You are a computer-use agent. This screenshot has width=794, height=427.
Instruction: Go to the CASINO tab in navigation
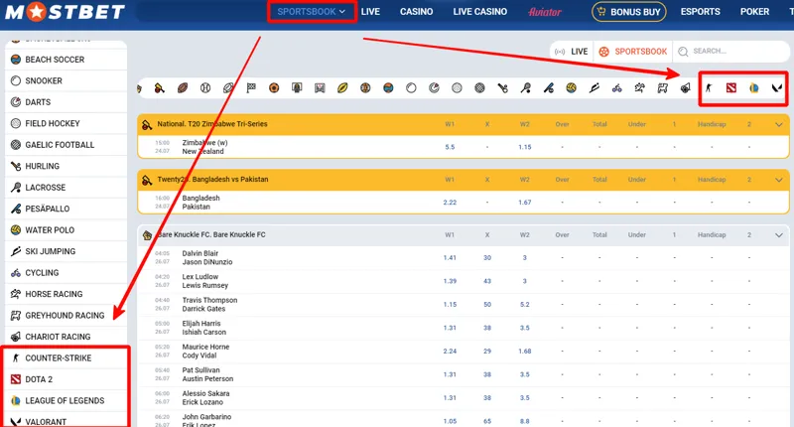click(416, 12)
